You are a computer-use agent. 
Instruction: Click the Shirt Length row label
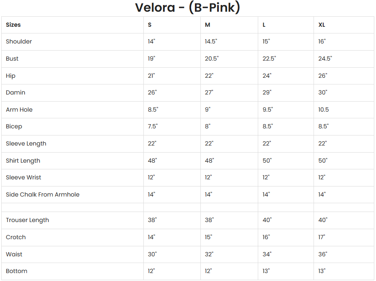point(23,161)
